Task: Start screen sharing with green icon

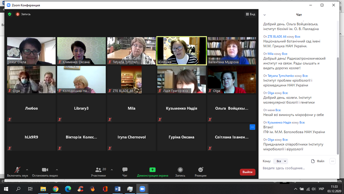Action: click(152, 170)
